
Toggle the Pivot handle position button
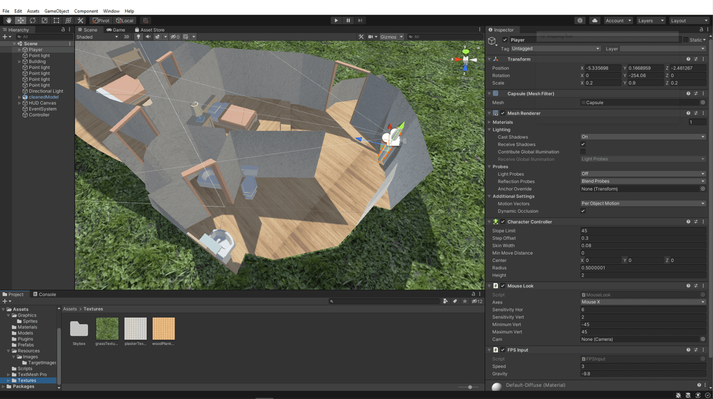click(x=101, y=20)
